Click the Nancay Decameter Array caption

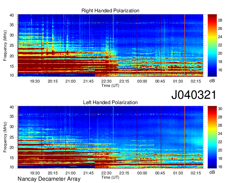49,179
